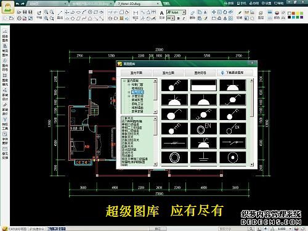Click the open-file folder icon in toolbar

pos(19,12)
